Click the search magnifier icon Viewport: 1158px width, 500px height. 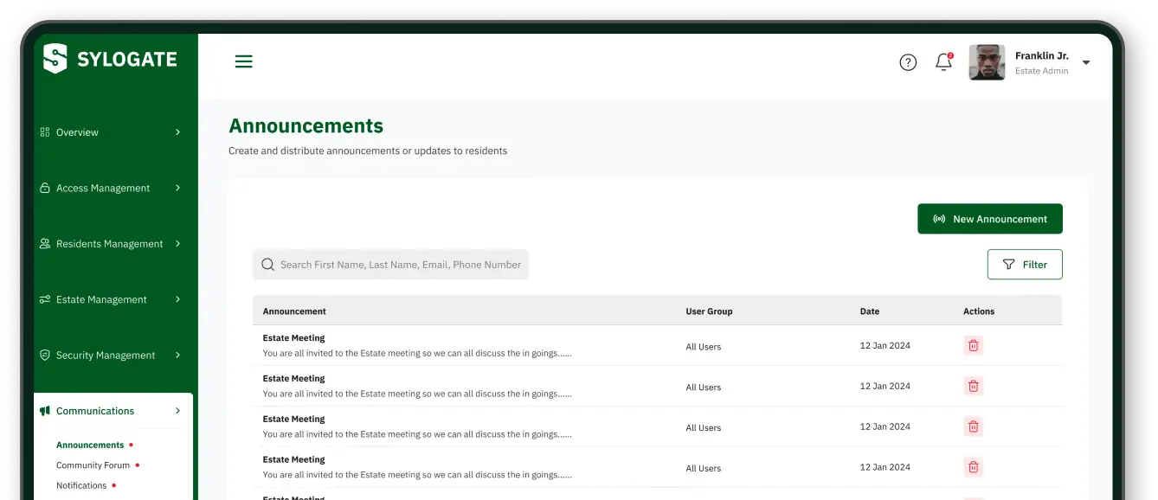[x=267, y=265]
